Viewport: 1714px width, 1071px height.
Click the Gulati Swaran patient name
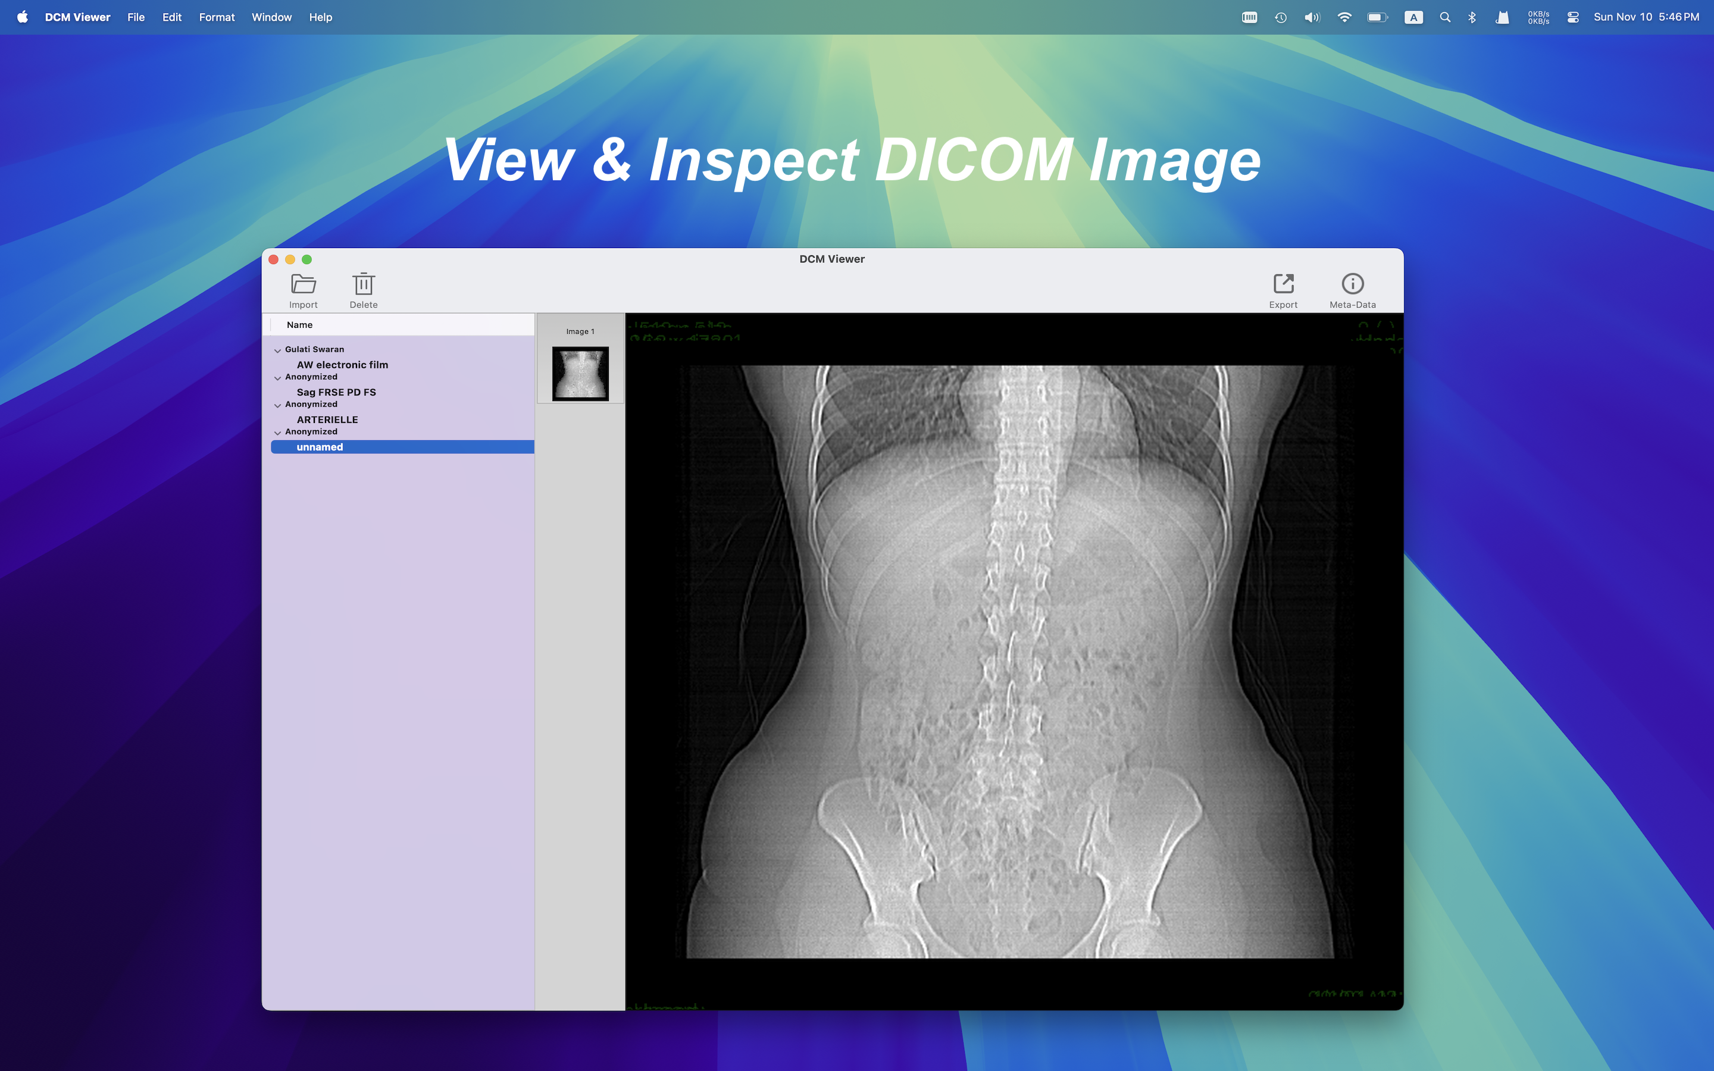(314, 349)
